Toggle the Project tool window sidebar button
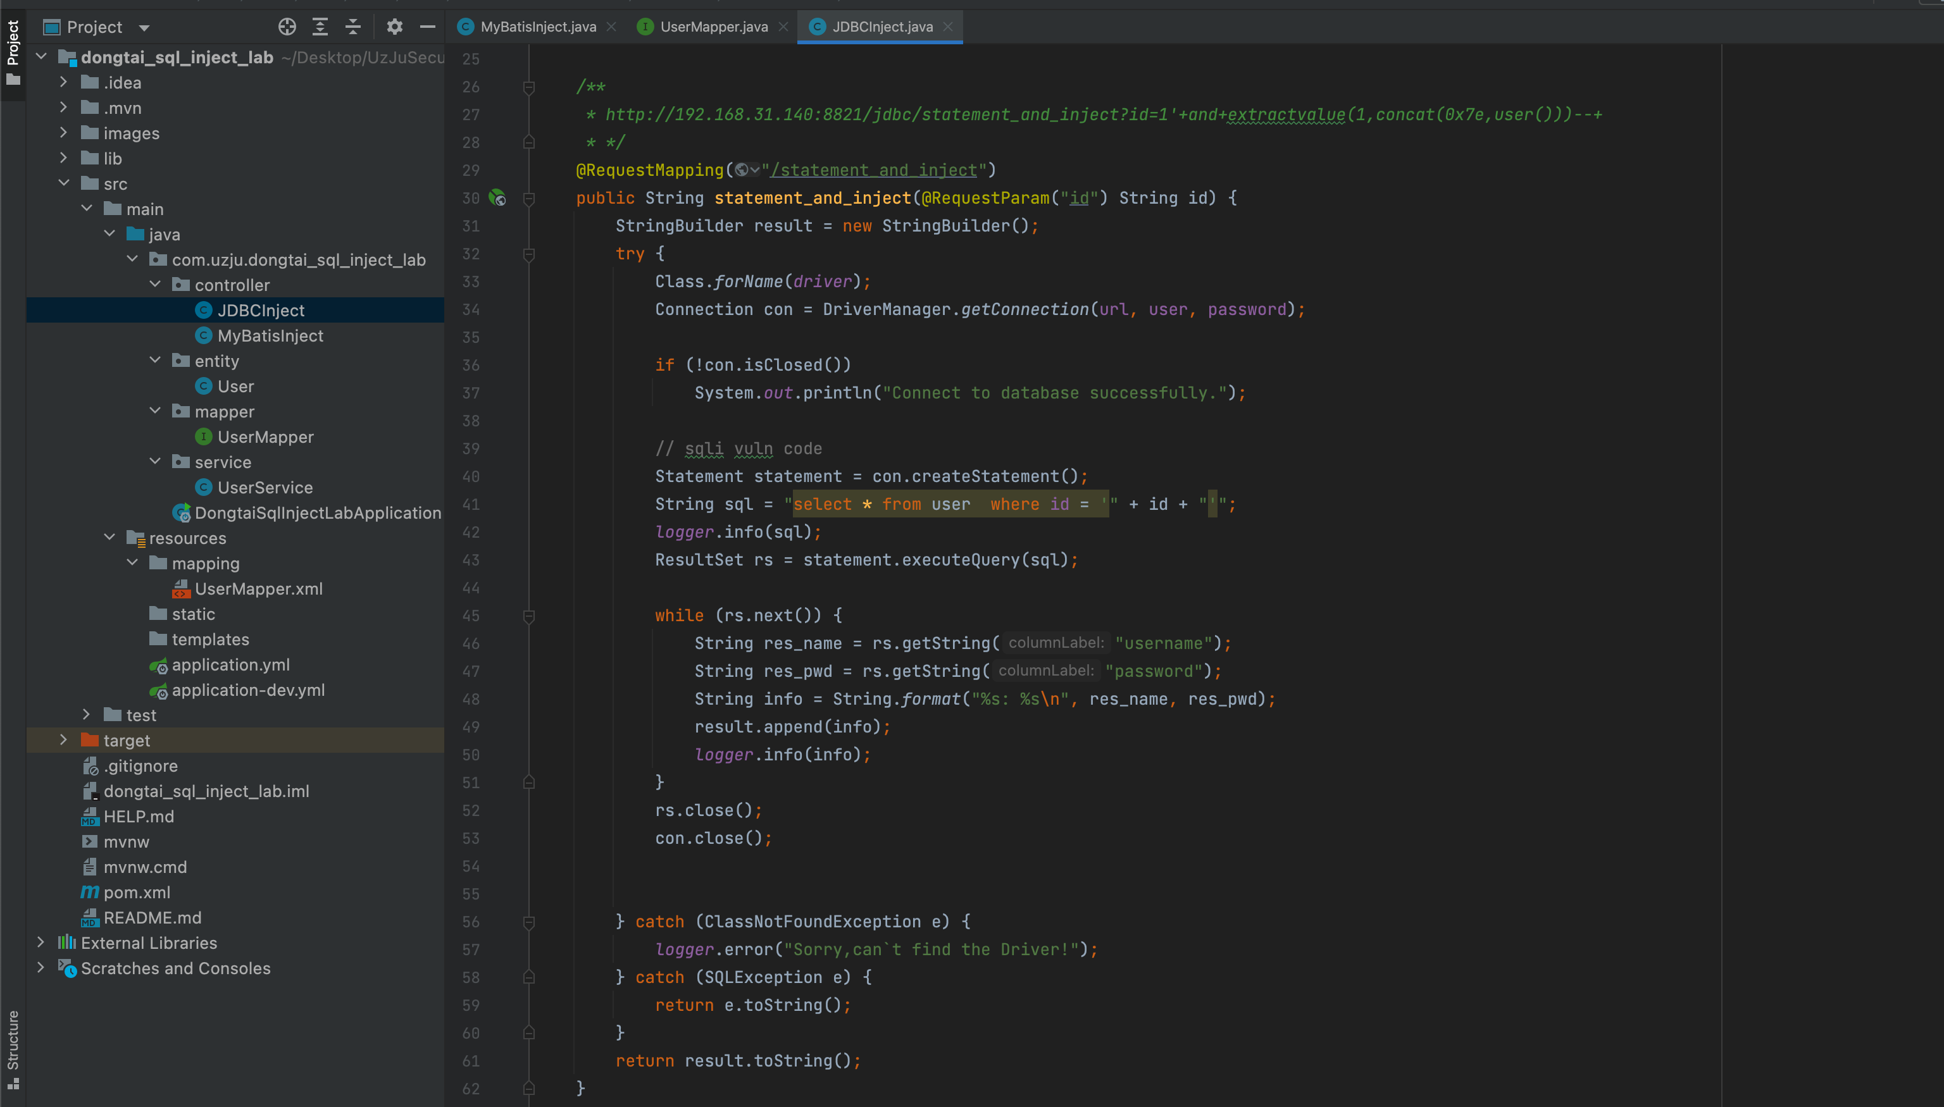Image resolution: width=1944 pixels, height=1107 pixels. pos(13,52)
